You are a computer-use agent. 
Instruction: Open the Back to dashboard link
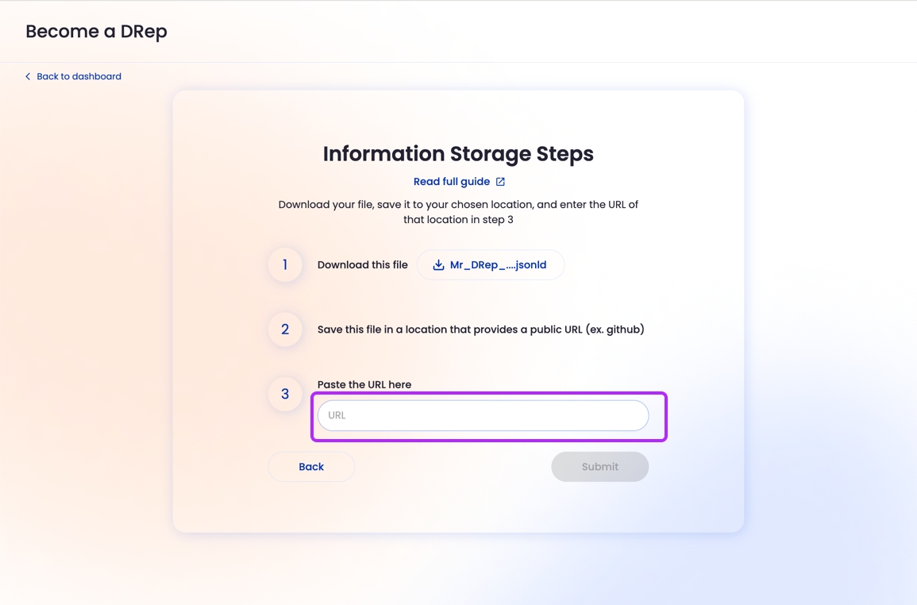click(x=79, y=77)
